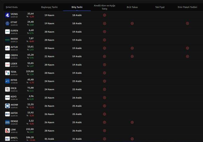Open the VKING stock link
The image size is (203, 142).
[14, 14]
